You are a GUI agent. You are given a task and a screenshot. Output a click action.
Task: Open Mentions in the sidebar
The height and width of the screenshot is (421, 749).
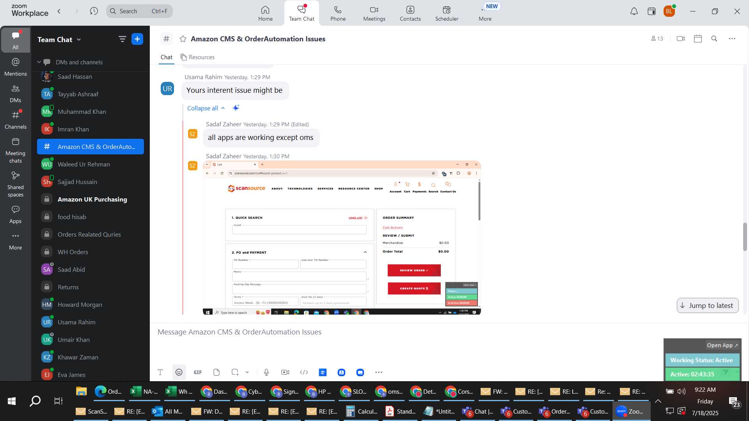tap(15, 67)
